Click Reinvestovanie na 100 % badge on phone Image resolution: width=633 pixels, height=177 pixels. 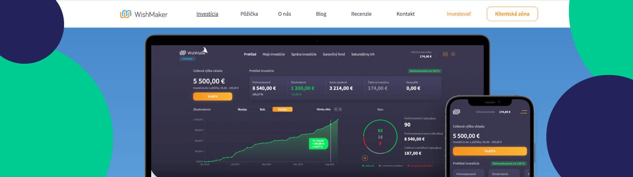[x=509, y=164]
